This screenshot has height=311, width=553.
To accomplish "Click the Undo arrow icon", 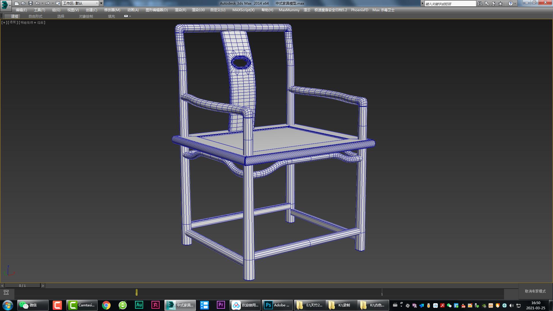I will click(37, 3).
